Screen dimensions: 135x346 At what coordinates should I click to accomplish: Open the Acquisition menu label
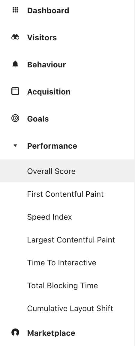[49, 92]
